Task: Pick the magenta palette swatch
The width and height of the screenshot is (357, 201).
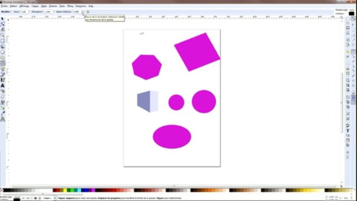Action: tap(93, 190)
